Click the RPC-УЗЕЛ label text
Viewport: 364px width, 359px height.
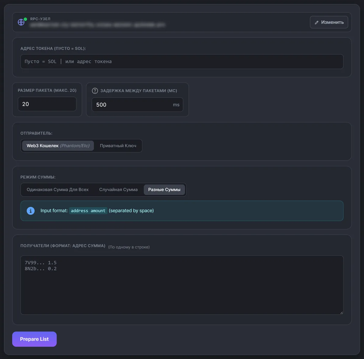[x=40, y=19]
